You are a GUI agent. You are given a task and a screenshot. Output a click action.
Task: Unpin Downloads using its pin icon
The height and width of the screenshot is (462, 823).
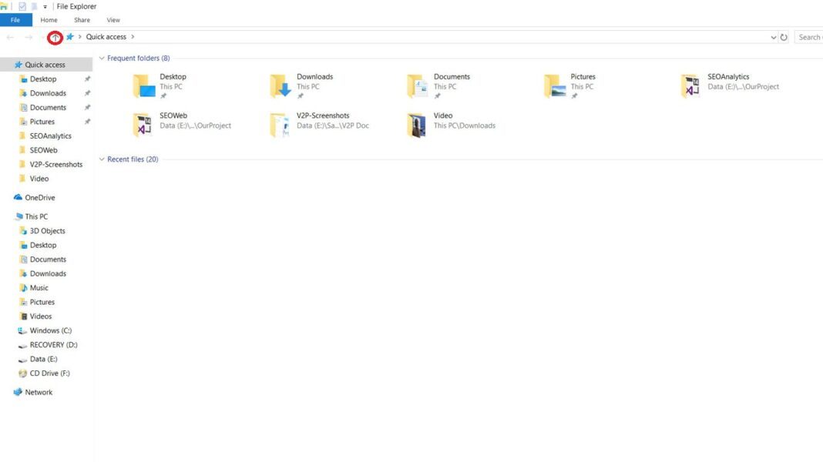point(87,93)
